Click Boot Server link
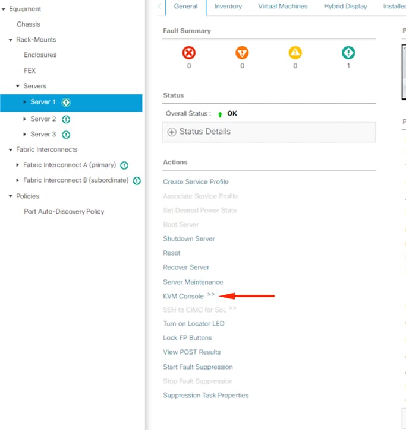 coord(181,225)
